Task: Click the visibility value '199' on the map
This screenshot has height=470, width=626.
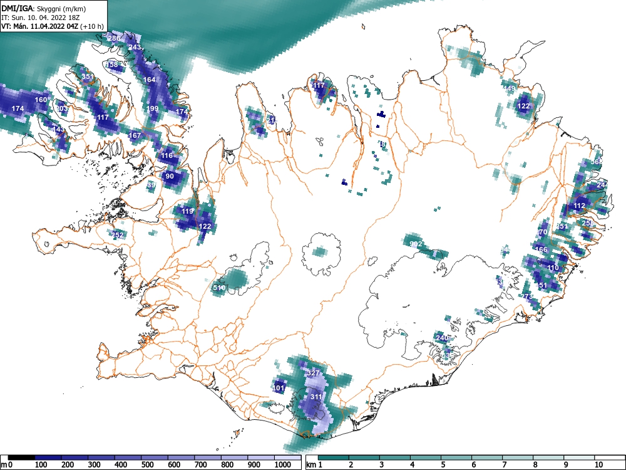Action: tap(153, 108)
